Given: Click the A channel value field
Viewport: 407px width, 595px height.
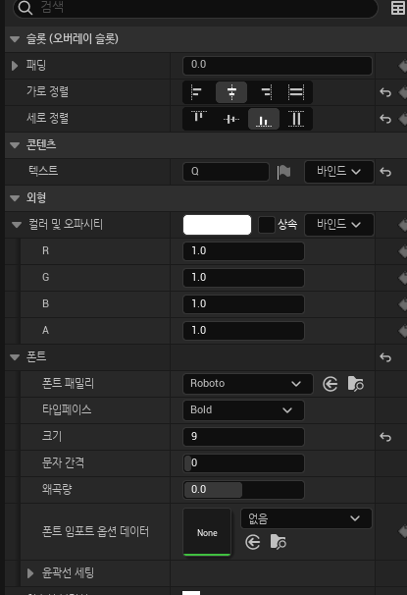Looking at the screenshot, I should pyautogui.click(x=243, y=331).
